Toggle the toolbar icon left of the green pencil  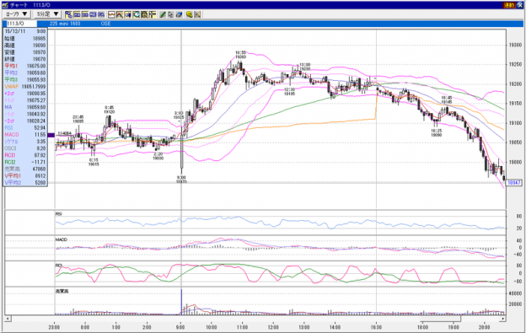coord(153,14)
